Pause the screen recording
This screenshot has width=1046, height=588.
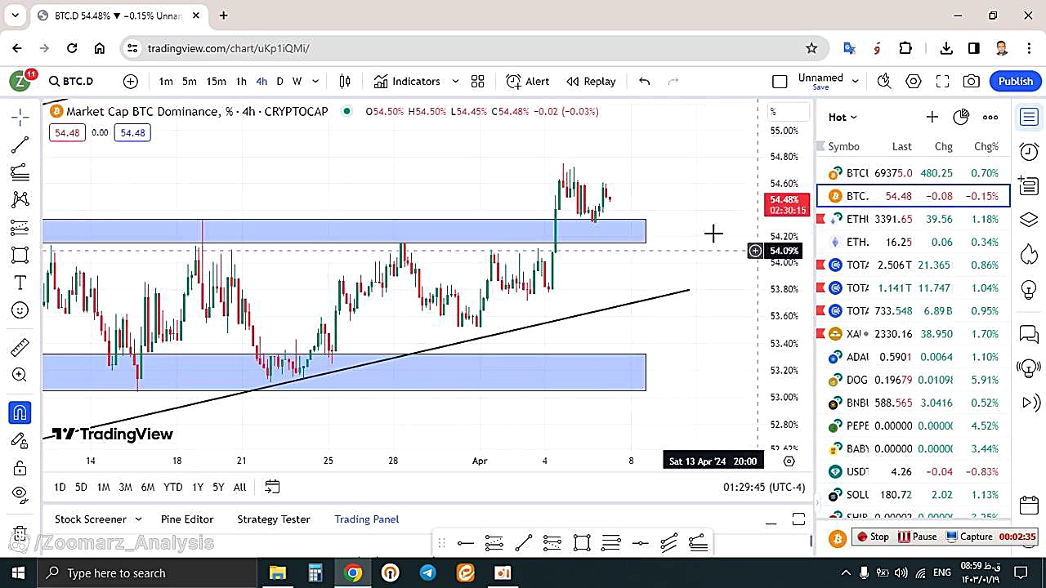pos(918,537)
